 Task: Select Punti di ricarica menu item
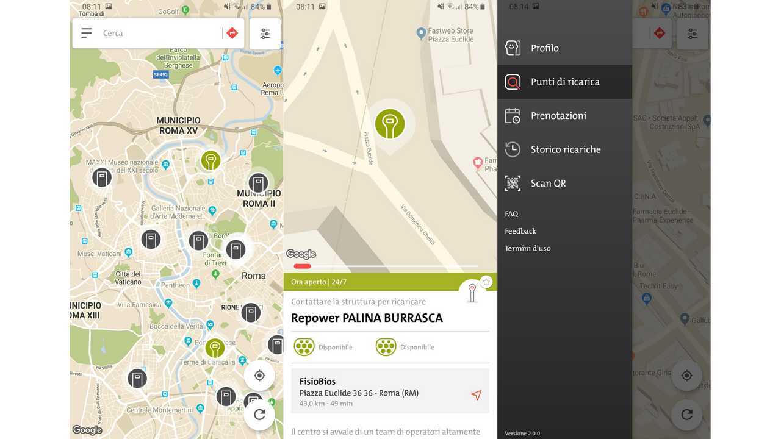564,82
